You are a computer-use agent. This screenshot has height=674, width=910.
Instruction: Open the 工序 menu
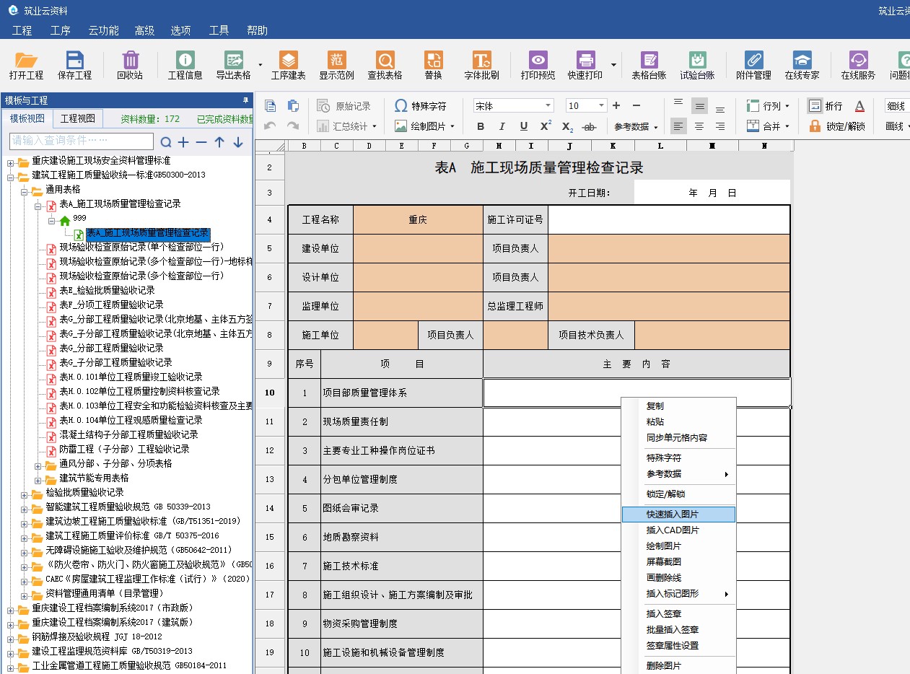point(61,30)
